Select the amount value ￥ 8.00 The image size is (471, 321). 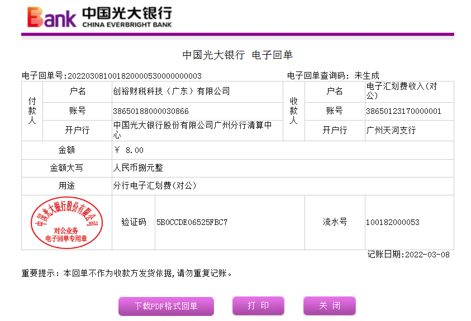[129, 150]
